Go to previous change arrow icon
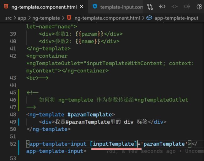This screenshot has height=161, width=204. point(162,7)
